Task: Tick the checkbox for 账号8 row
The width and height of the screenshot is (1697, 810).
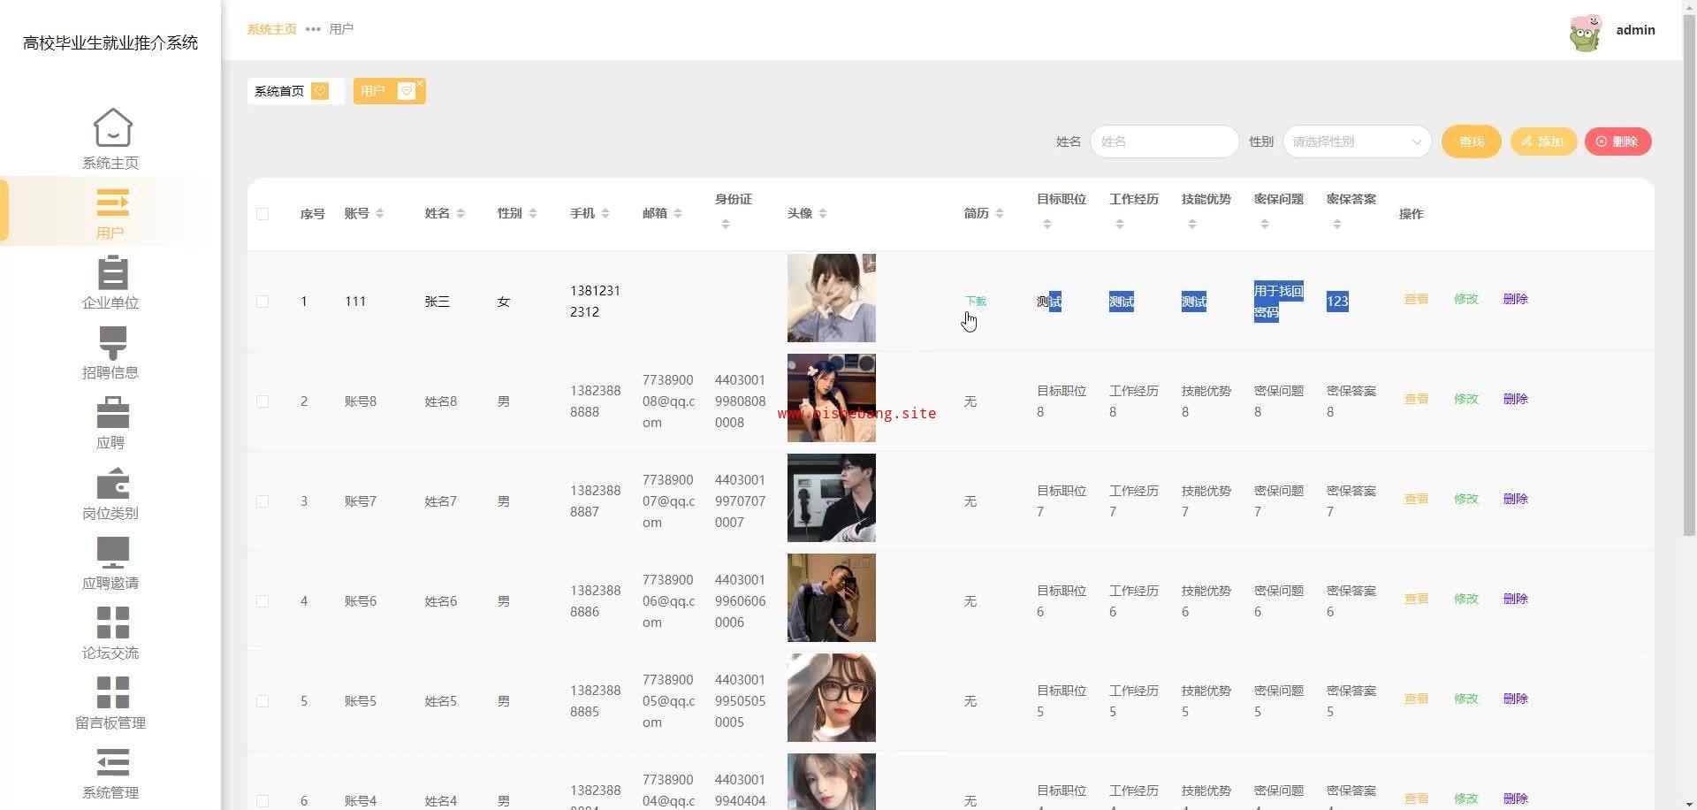Action: click(263, 401)
